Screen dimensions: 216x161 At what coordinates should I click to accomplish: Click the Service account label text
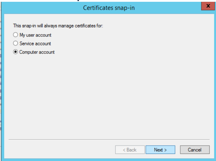[32, 44]
